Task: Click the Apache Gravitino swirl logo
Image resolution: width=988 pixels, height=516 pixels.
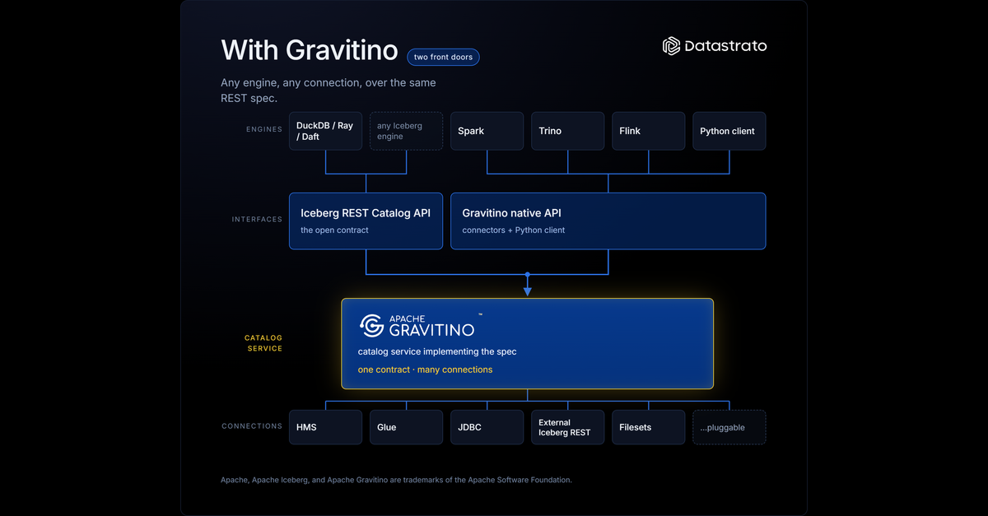Action: 372,326
